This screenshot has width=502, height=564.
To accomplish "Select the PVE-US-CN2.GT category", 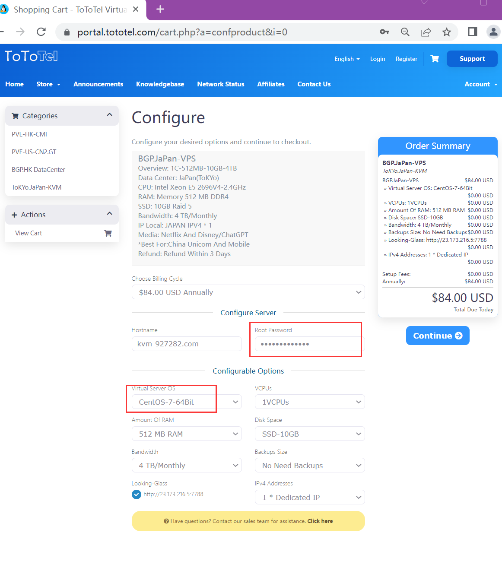I will (34, 152).
